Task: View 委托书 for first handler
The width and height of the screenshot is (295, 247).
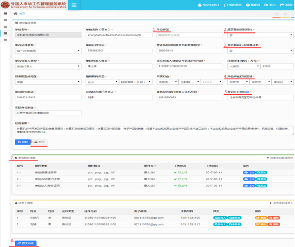Action: point(235,218)
